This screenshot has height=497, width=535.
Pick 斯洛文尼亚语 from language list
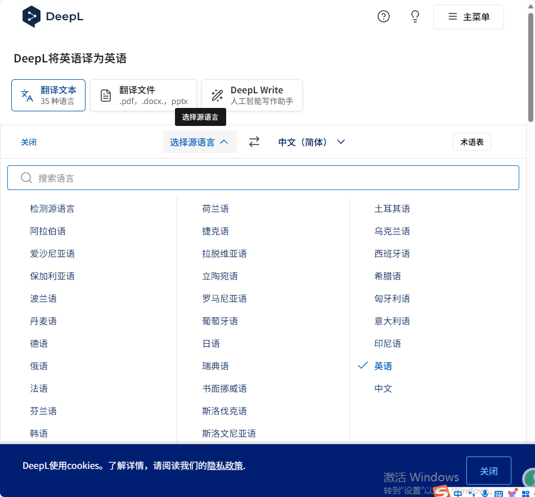tap(228, 433)
